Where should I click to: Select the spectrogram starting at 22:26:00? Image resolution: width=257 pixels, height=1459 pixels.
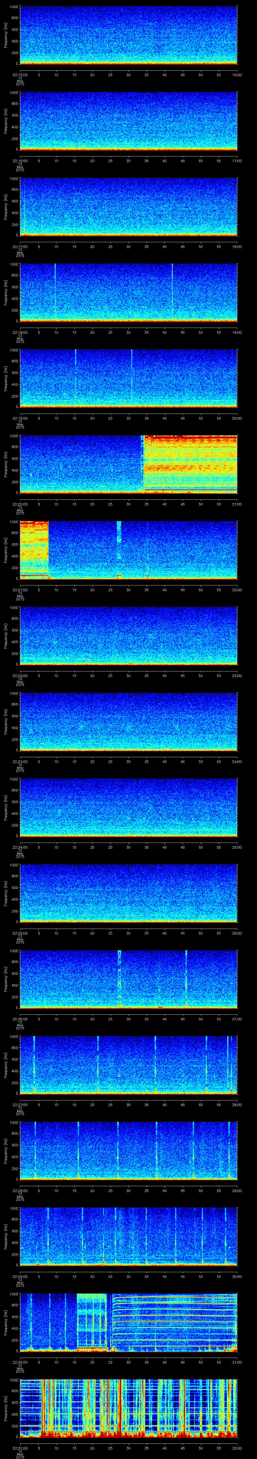(x=129, y=979)
